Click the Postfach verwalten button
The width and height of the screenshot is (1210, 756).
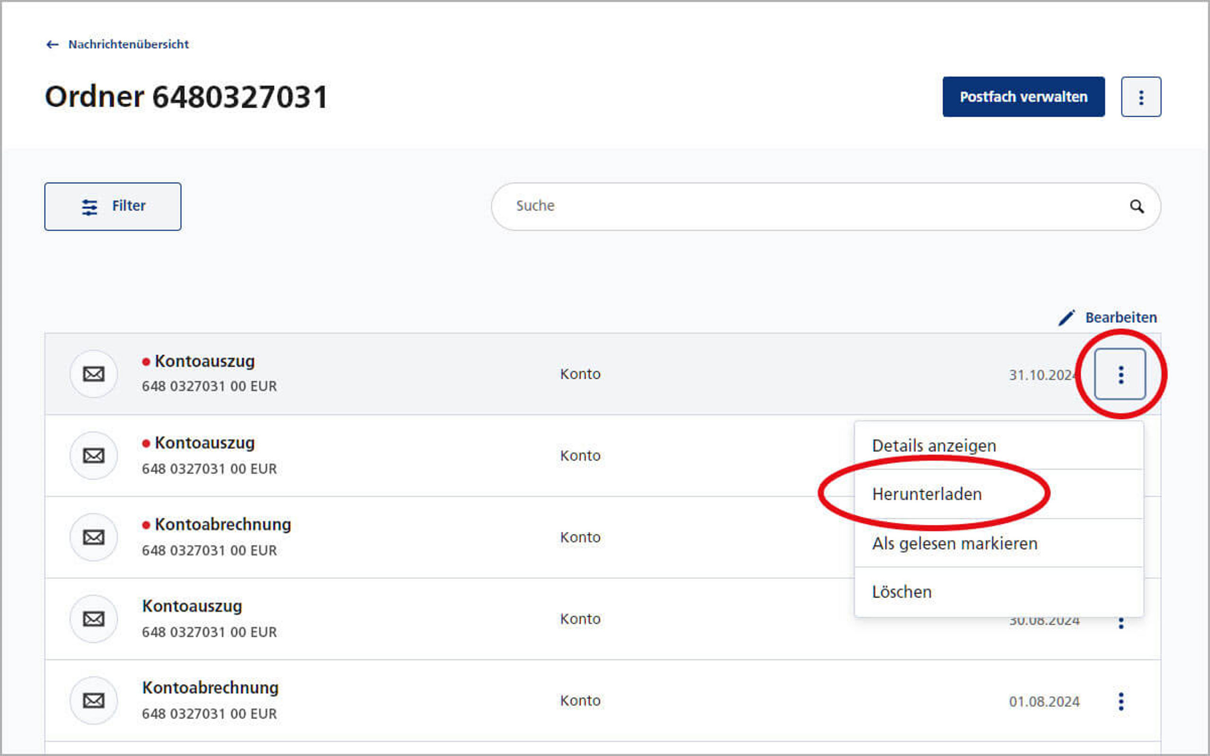pyautogui.click(x=1024, y=97)
